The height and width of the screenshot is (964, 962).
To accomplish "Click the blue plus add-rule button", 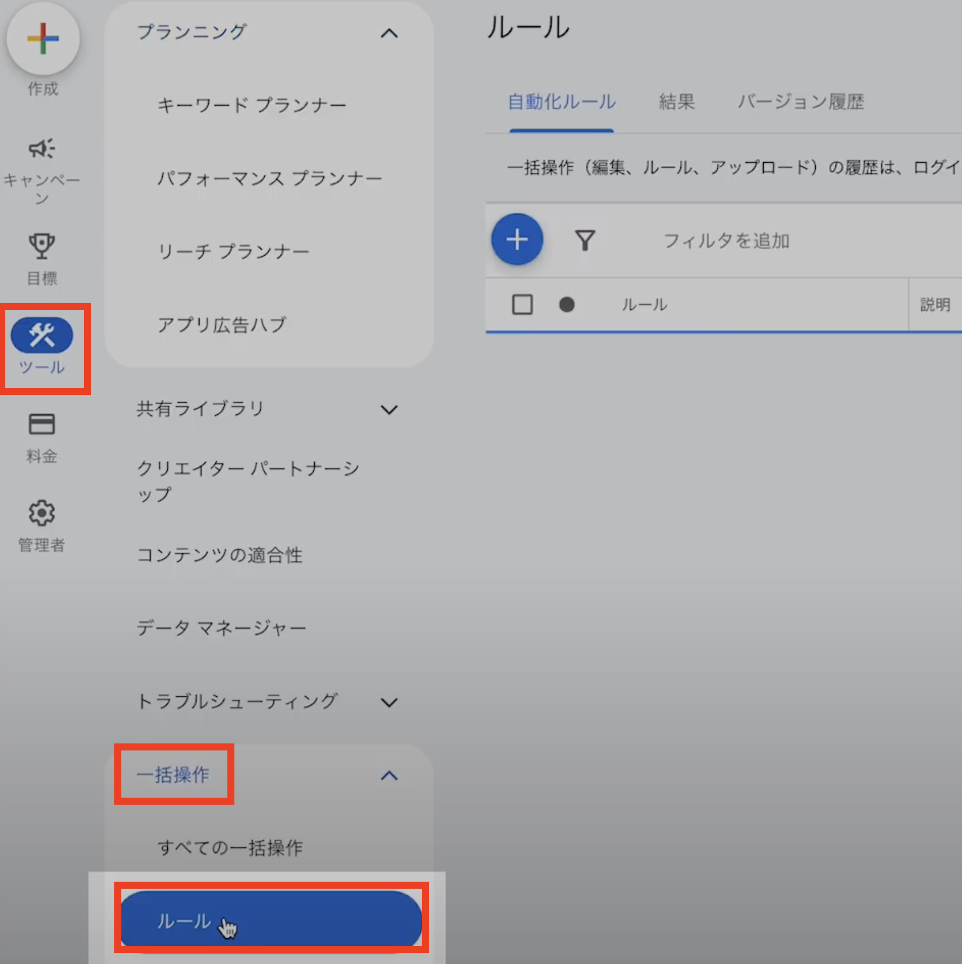I will (517, 239).
